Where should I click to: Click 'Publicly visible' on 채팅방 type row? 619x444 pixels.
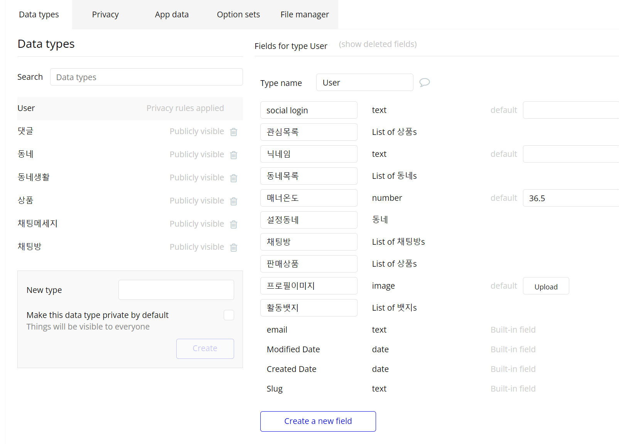[197, 247]
